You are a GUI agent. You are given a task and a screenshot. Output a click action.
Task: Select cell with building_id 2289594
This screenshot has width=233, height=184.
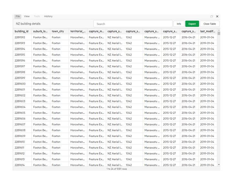pyautogui.click(x=22, y=49)
